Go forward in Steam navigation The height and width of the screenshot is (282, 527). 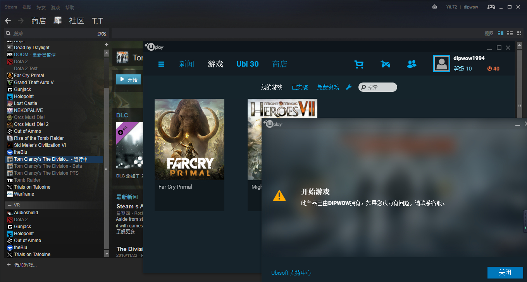tap(21, 21)
